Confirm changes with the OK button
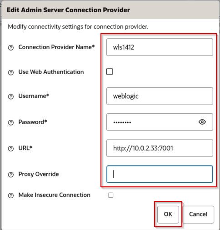 (168, 215)
